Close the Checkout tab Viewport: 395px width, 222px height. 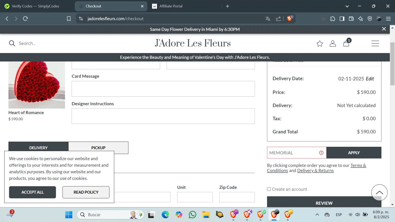[x=142, y=6]
